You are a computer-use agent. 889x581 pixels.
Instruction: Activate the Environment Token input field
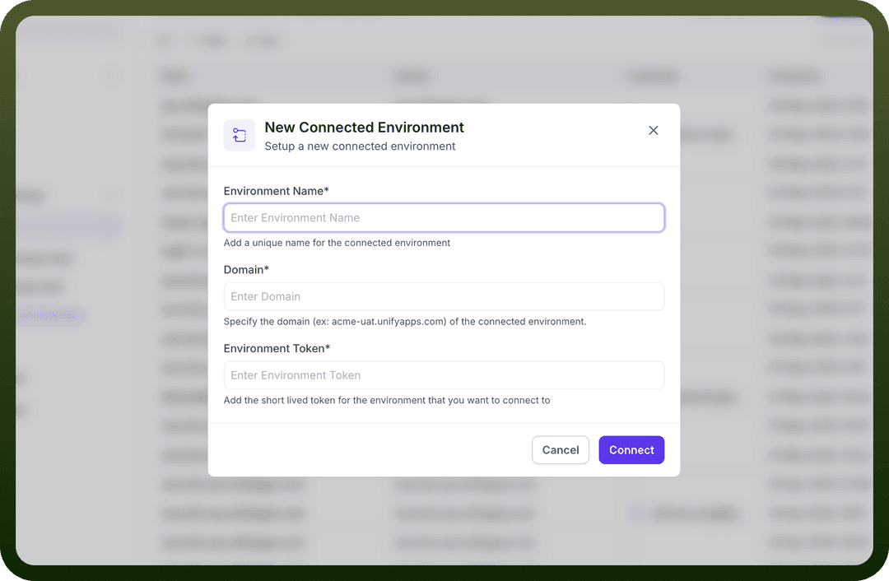[444, 375]
